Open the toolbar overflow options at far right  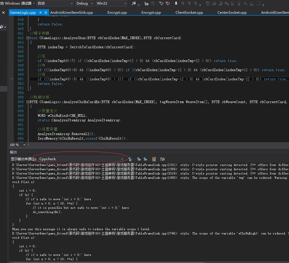(263, 5)
